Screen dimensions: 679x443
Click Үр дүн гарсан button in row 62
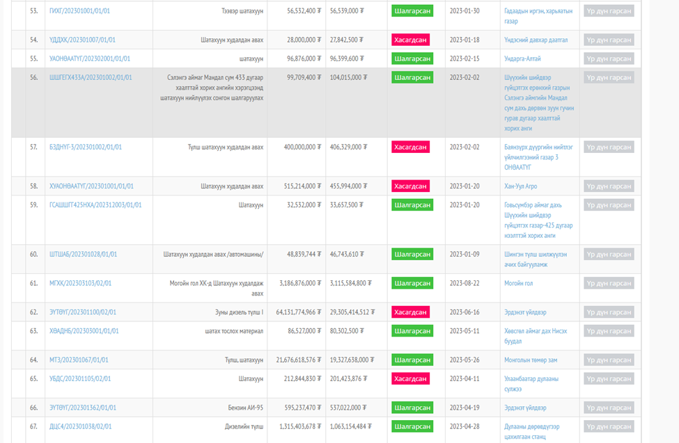(609, 312)
